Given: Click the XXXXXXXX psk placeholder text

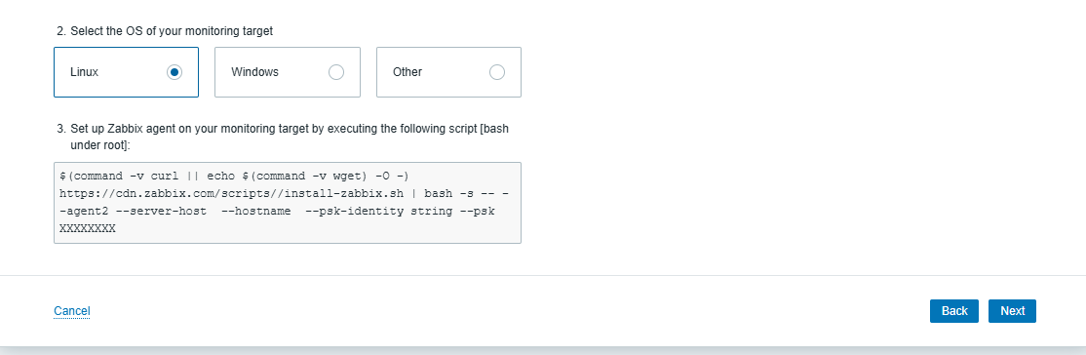Looking at the screenshot, I should [88, 228].
